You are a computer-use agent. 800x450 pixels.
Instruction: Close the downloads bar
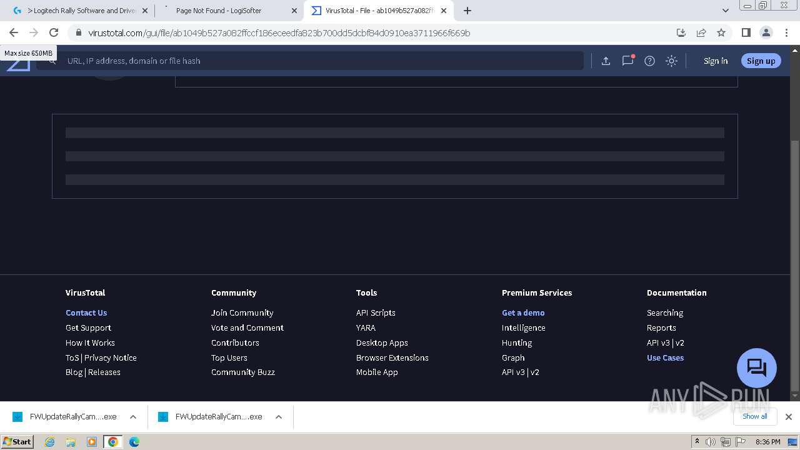(x=789, y=417)
